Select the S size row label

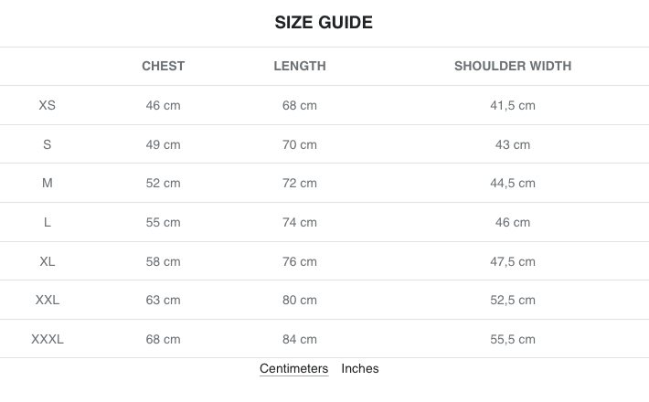point(48,144)
